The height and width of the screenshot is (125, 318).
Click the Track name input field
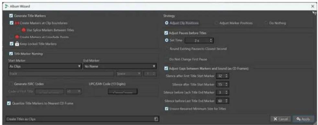(61, 74)
